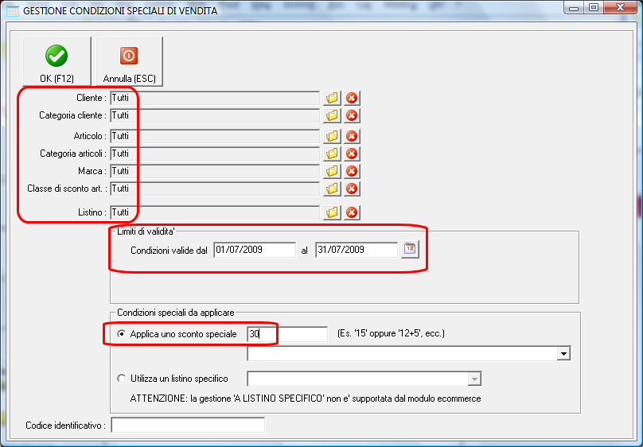
Task: Click the Articolo field showing Tutti
Action: (x=215, y=137)
